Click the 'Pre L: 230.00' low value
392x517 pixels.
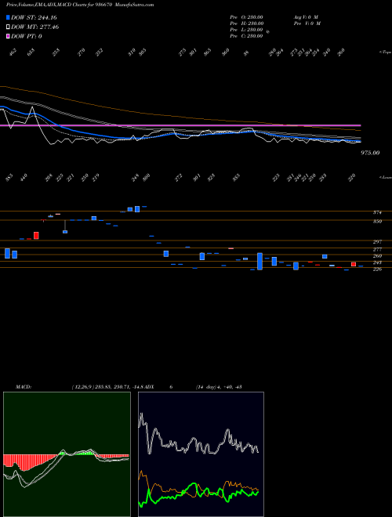246,30
